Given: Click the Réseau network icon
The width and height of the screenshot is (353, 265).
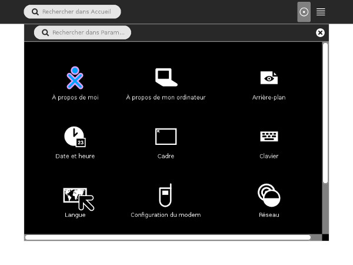Looking at the screenshot, I should pyautogui.click(x=269, y=196).
